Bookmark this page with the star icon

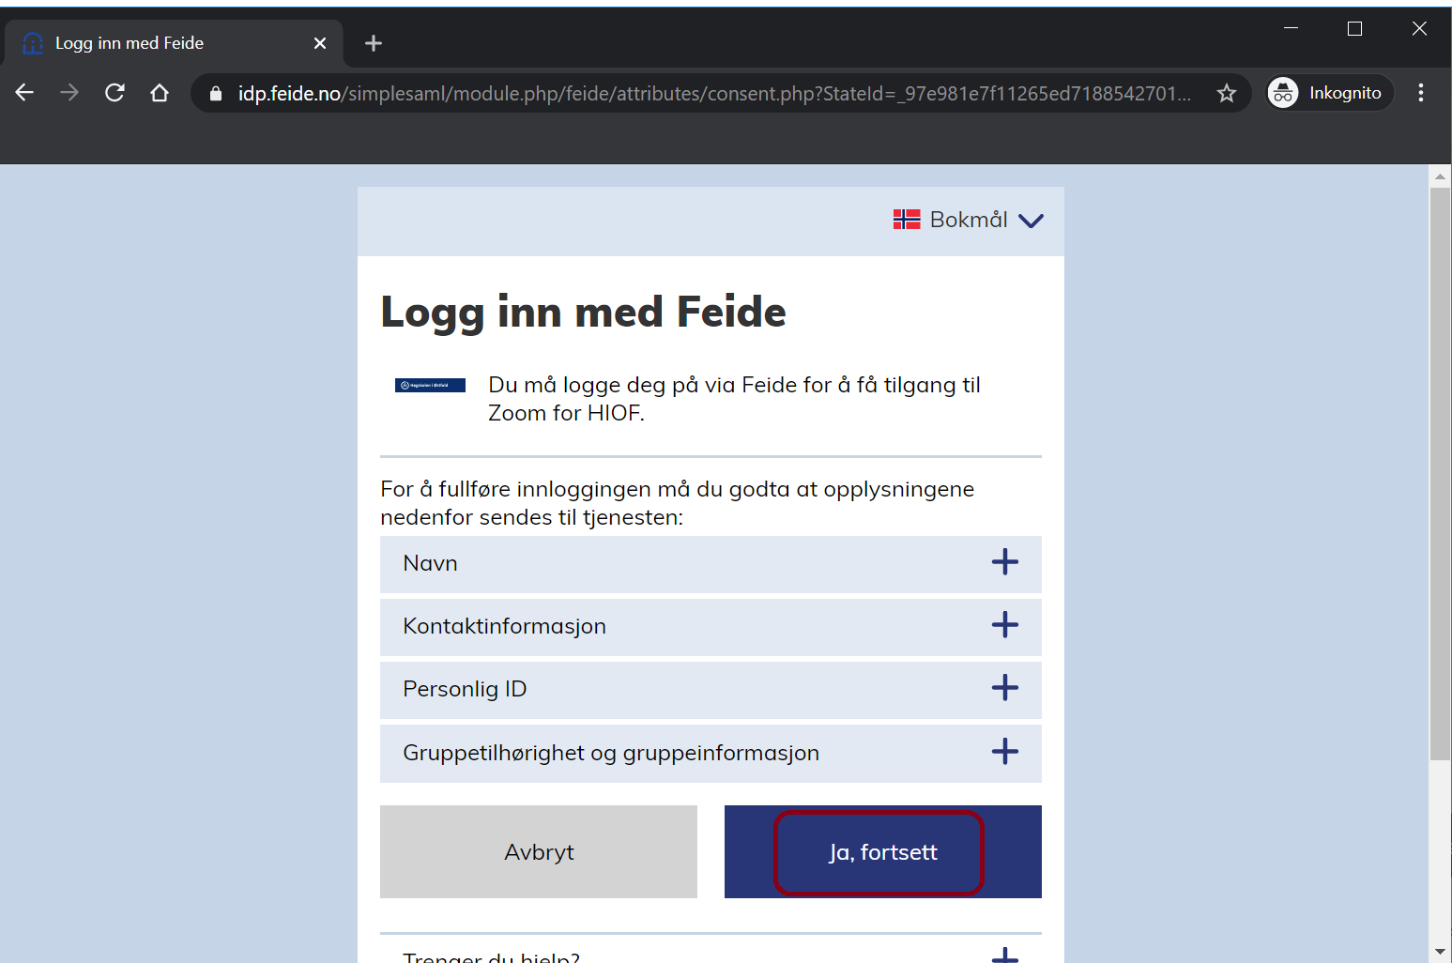tap(1226, 93)
